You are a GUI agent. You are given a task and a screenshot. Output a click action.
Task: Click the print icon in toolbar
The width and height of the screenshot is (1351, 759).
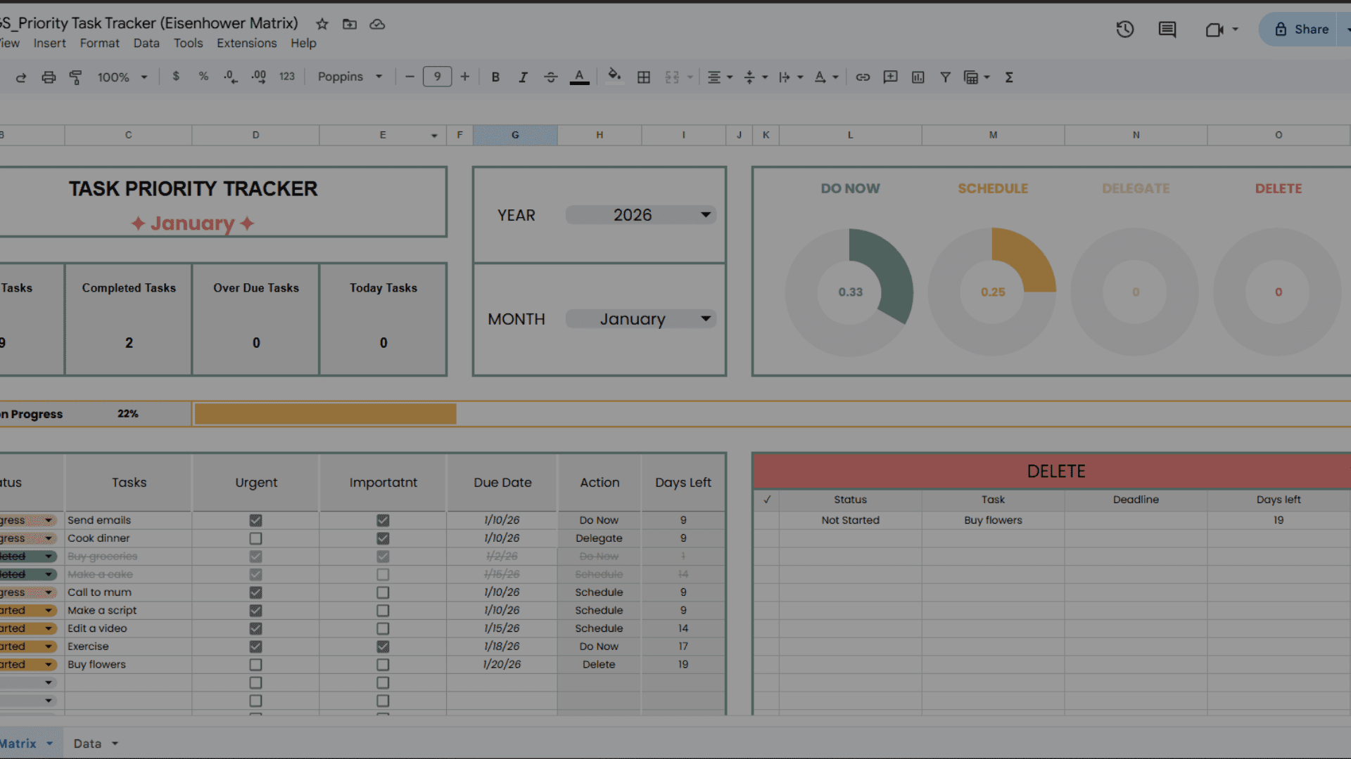(x=49, y=77)
